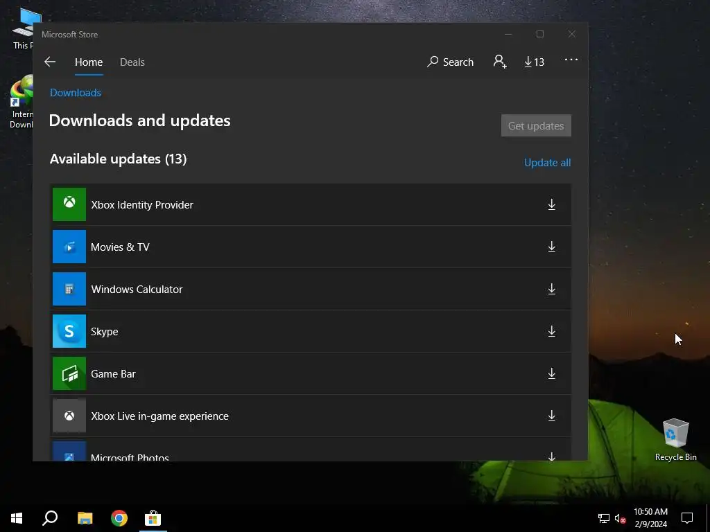Maximize the Microsoft Store window
The image size is (710, 532).
pos(539,35)
